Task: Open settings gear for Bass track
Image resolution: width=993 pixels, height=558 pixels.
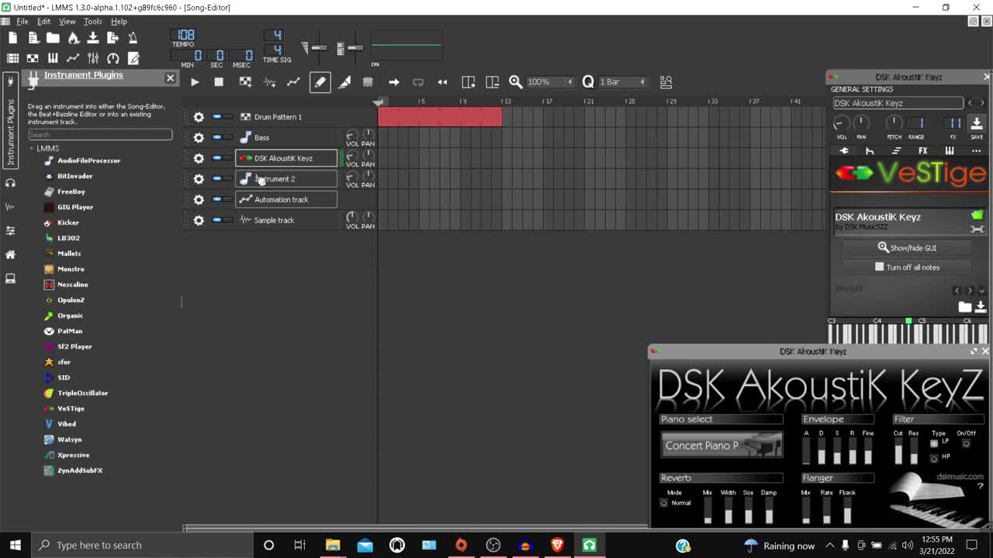Action: (x=199, y=137)
